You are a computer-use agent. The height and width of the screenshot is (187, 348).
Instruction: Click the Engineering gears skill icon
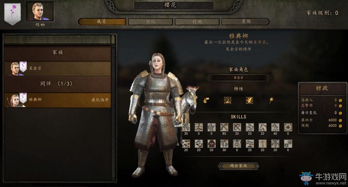click(288, 144)
